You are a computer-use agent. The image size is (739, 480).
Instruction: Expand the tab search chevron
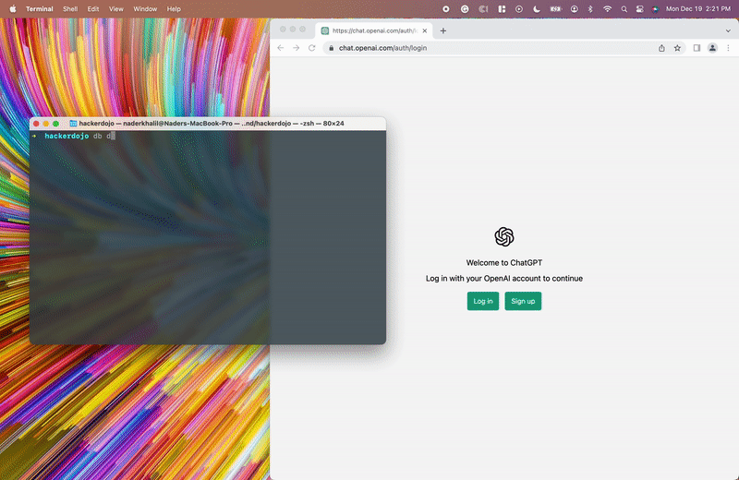(x=727, y=30)
